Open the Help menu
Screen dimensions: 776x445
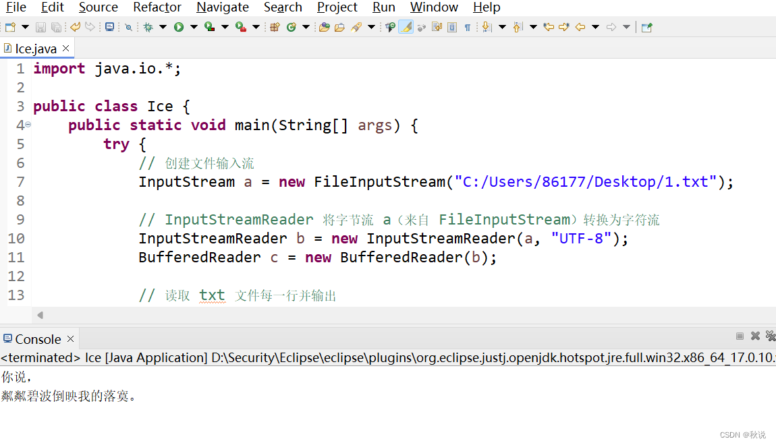(487, 7)
